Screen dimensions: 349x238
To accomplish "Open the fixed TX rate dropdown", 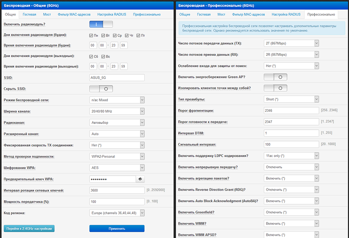I will (x=117, y=145).
